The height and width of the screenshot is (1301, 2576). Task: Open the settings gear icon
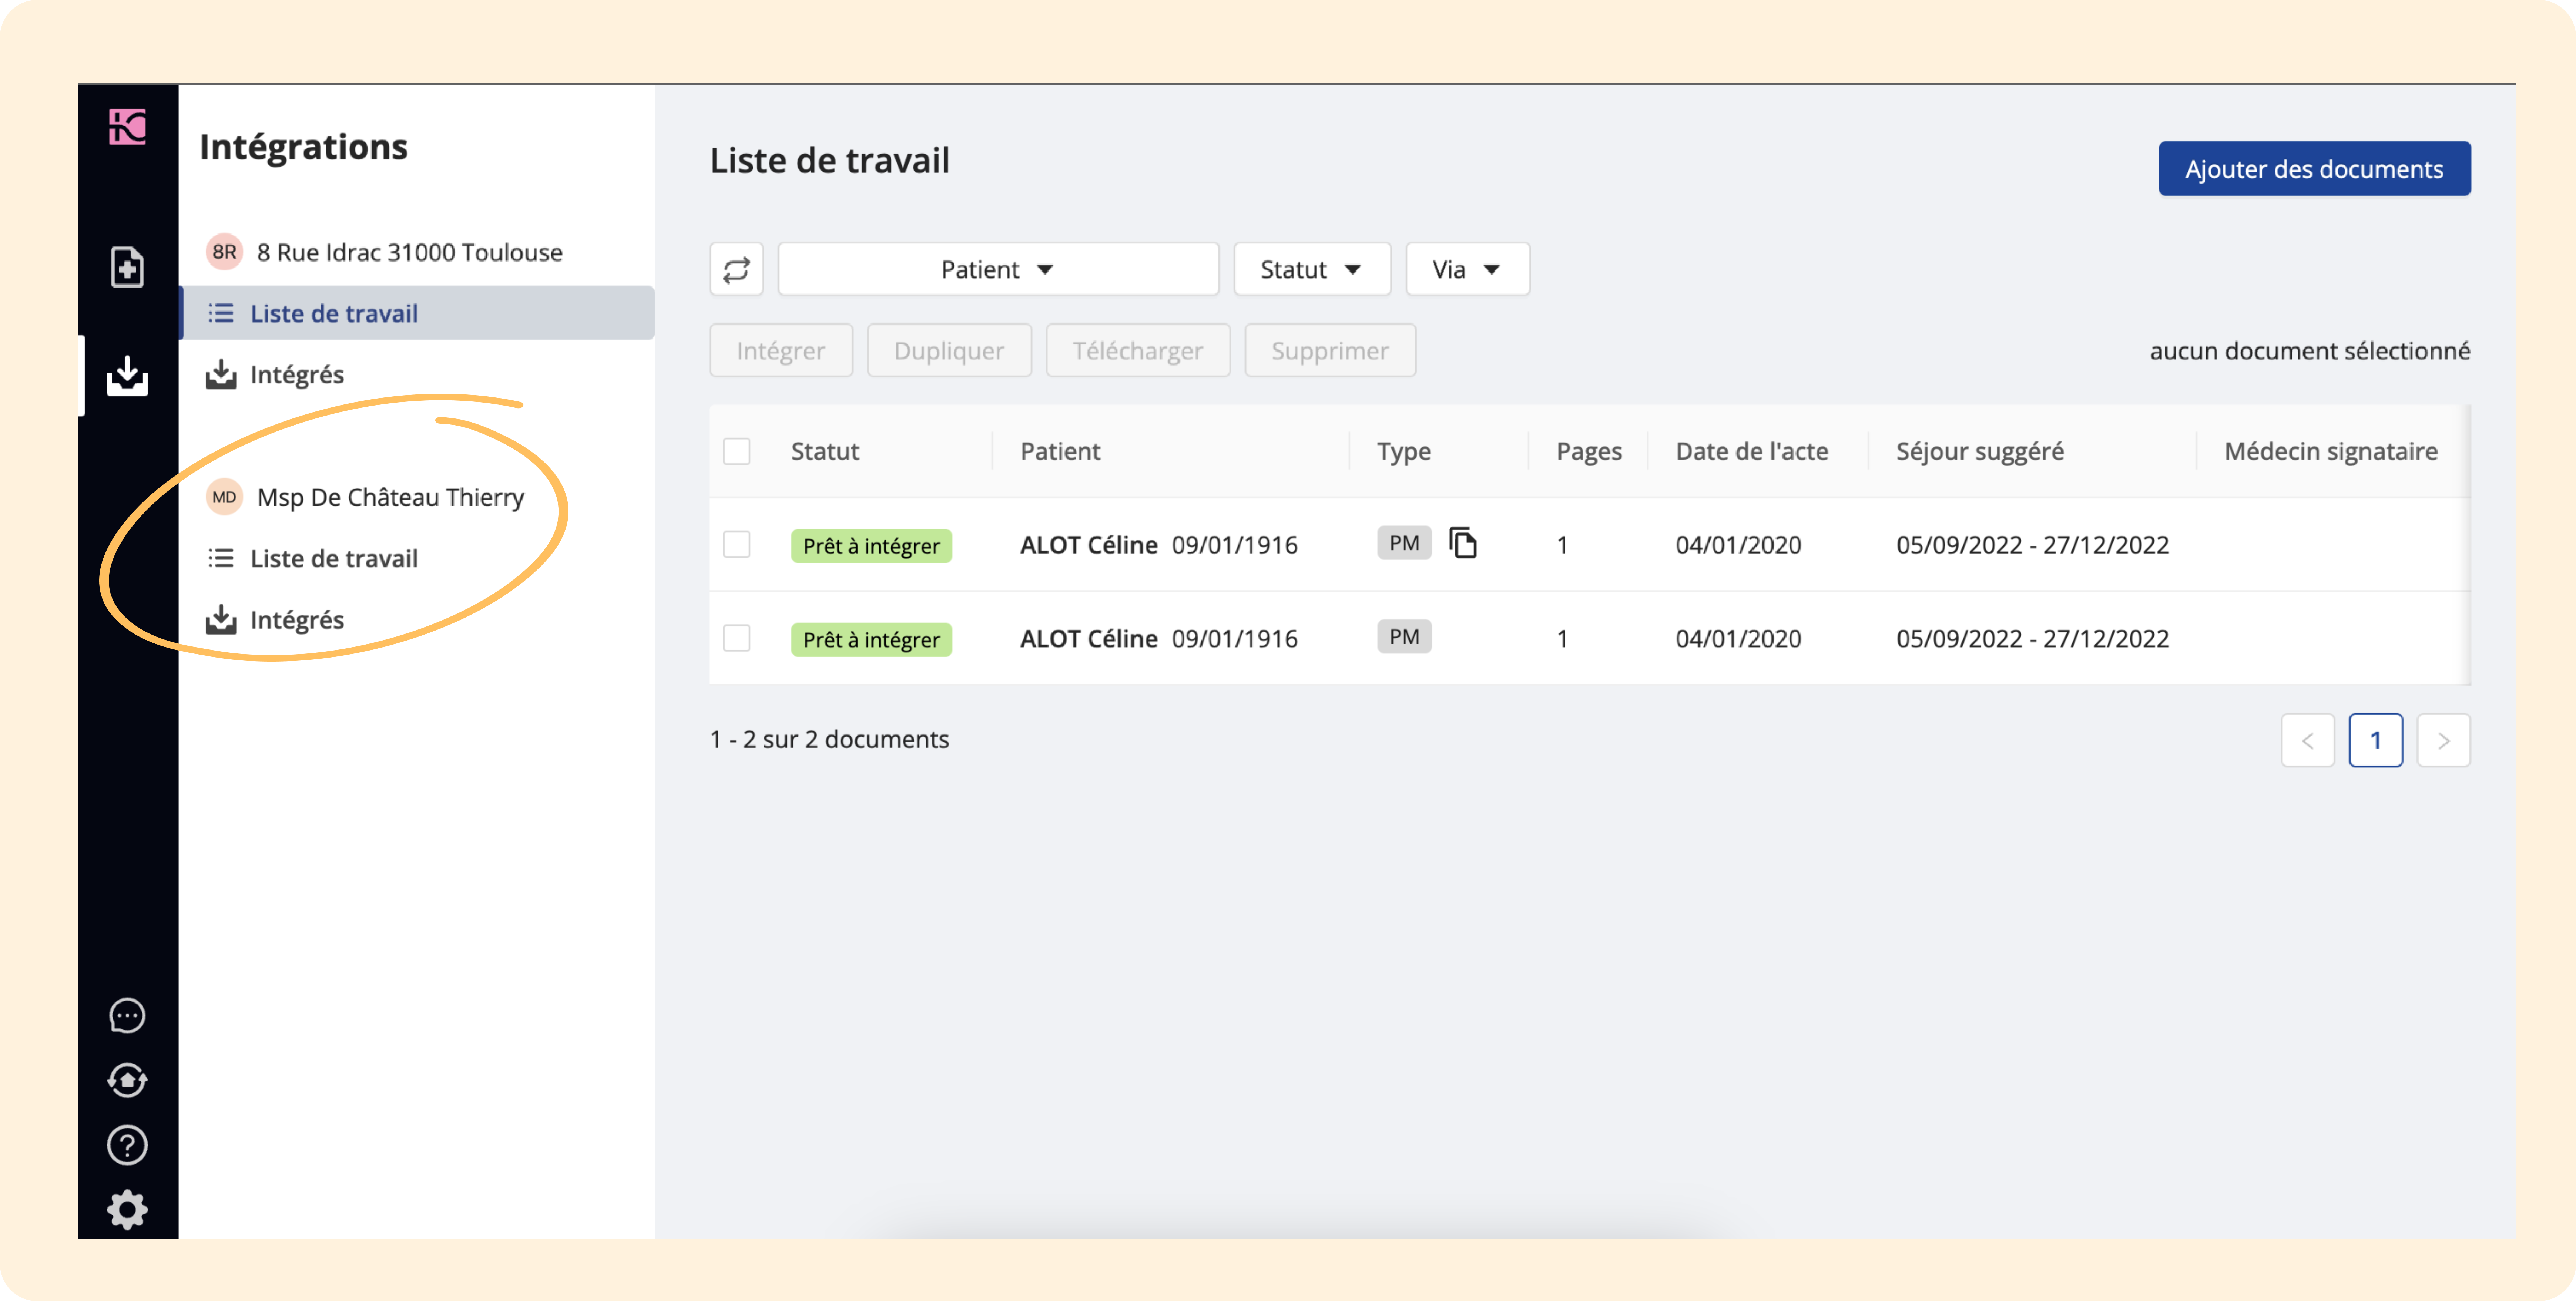pos(127,1210)
